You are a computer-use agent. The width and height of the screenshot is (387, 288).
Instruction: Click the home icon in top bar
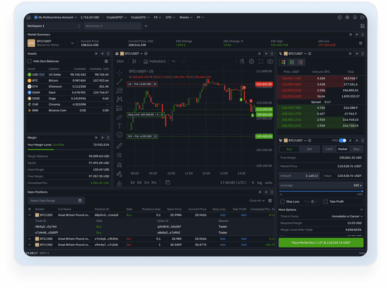click(28, 17)
